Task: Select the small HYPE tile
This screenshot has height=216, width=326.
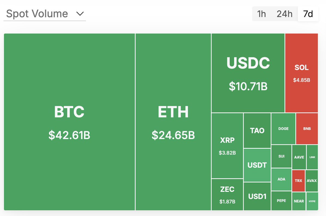Action: [312, 201]
